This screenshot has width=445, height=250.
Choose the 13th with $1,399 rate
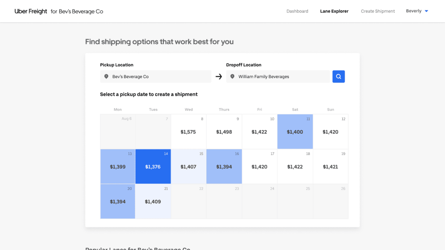tap(118, 166)
